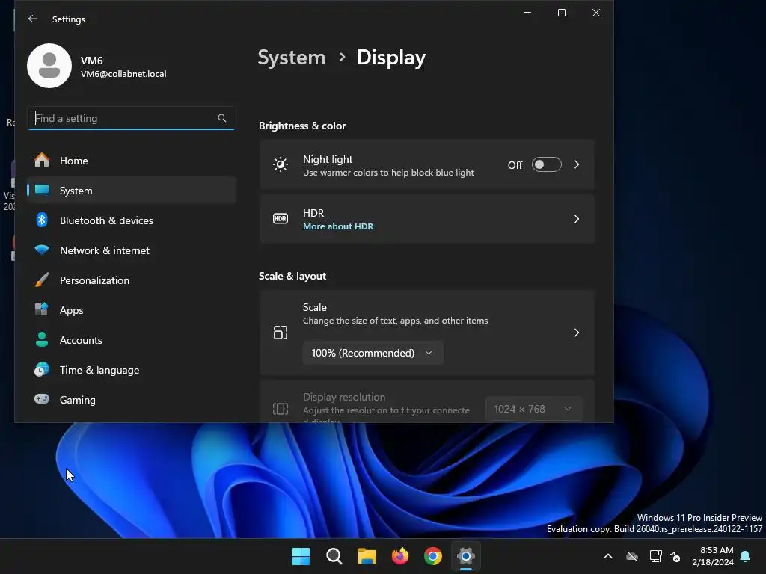Image resolution: width=766 pixels, height=574 pixels.
Task: Click the Display title in the breadcrumb
Action: [391, 58]
